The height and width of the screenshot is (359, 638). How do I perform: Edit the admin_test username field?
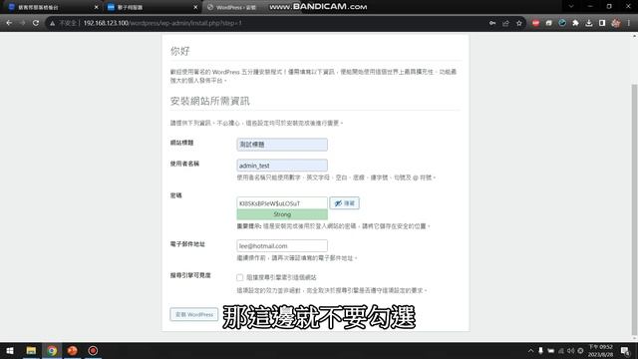tap(282, 166)
